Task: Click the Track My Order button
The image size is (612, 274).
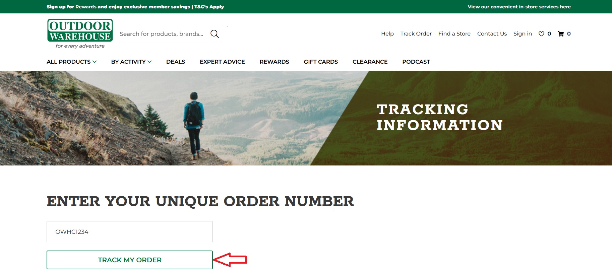Action: coord(130,260)
